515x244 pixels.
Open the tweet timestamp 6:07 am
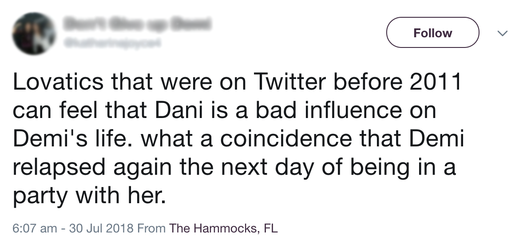click(x=35, y=228)
